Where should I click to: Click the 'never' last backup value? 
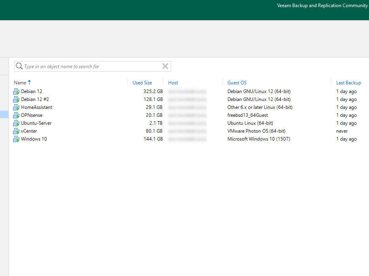click(342, 131)
